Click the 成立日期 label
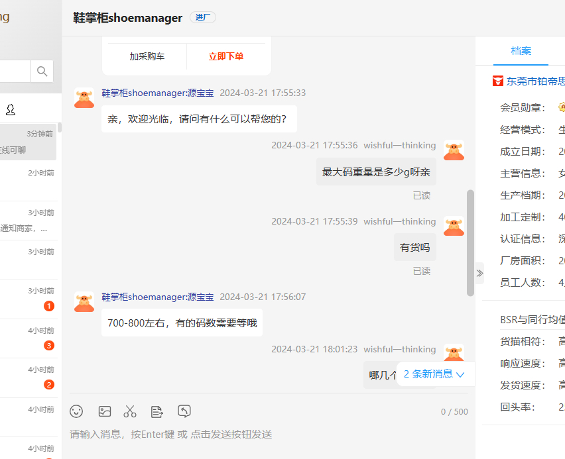This screenshot has height=459, width=565. 523,152
